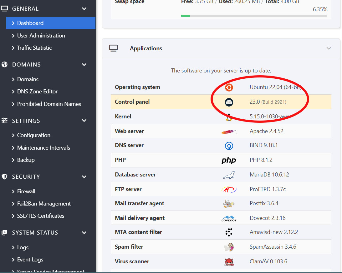The width and height of the screenshot is (342, 273).
Task: Open the DNS Zone Editor page
Action: coord(37,92)
